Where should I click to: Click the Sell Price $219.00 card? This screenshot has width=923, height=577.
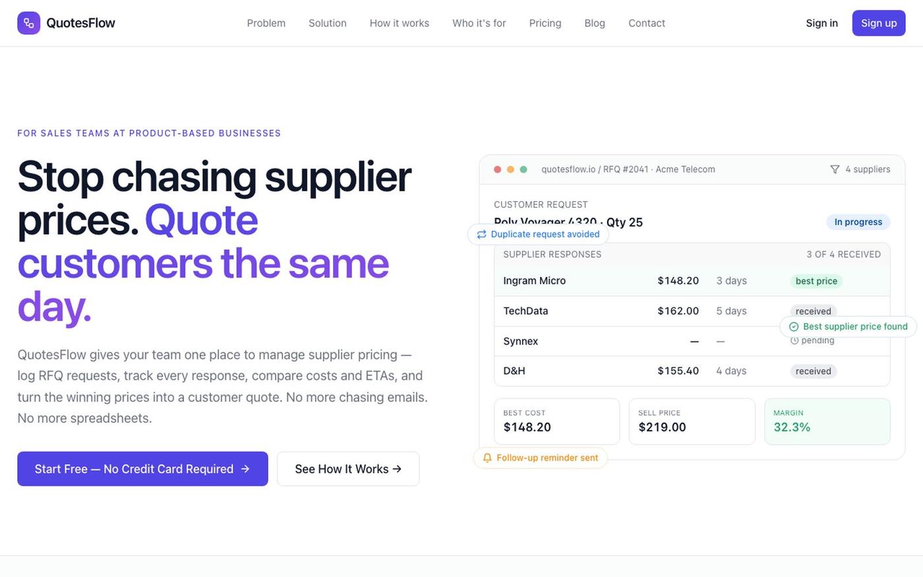click(692, 421)
